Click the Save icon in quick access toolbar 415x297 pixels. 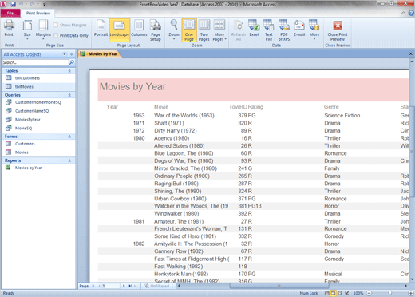[13, 4]
